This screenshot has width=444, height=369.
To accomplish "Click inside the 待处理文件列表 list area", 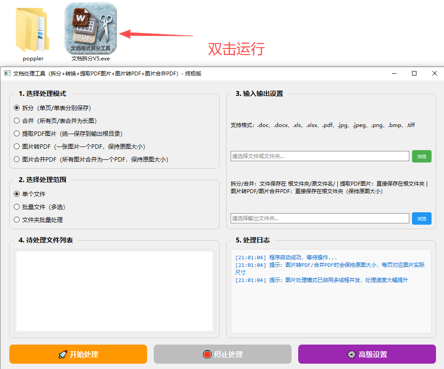I will [114, 291].
